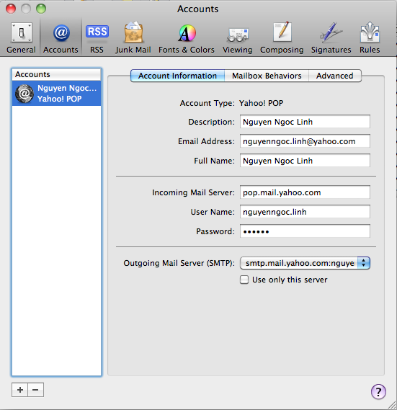This screenshot has width=397, height=410.
Task: Click into the User Name field
Action: point(305,212)
